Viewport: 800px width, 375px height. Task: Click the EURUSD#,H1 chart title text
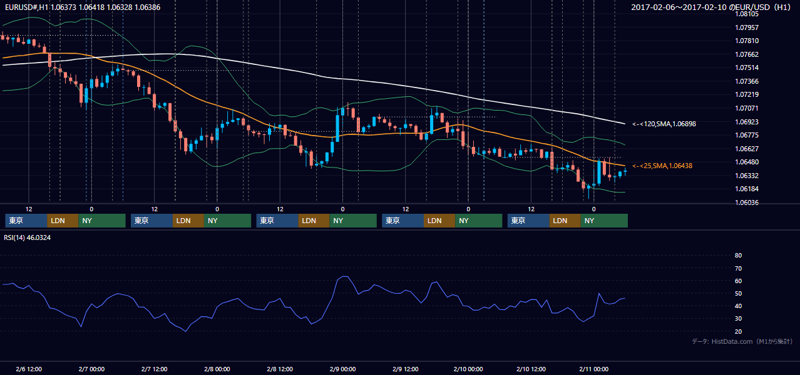[x=82, y=7]
